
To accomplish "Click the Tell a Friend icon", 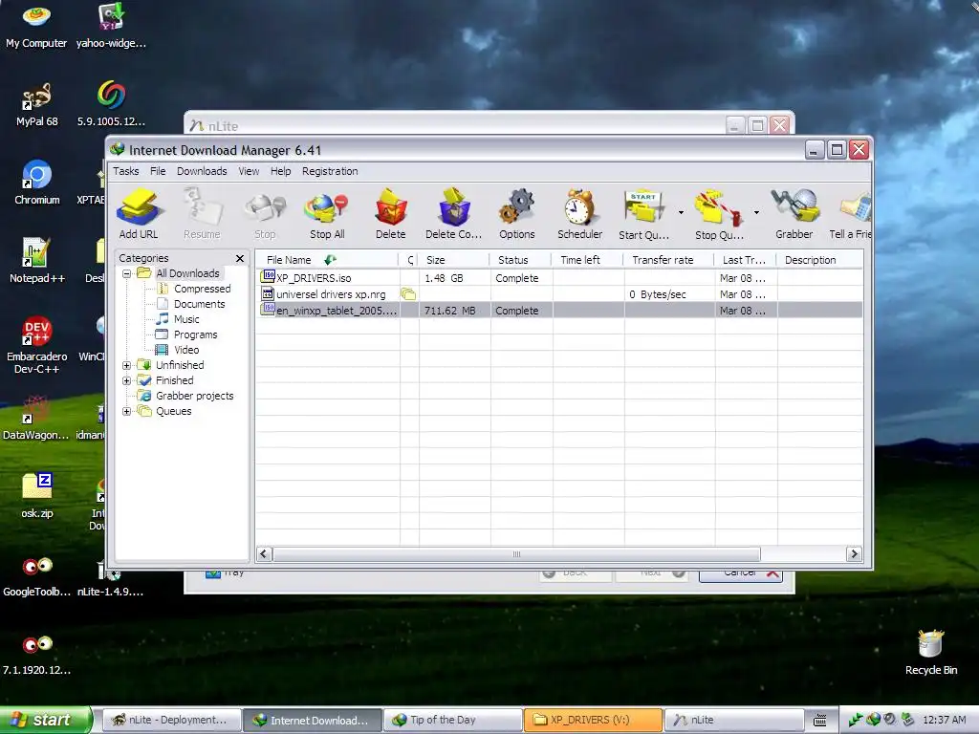I will click(850, 214).
